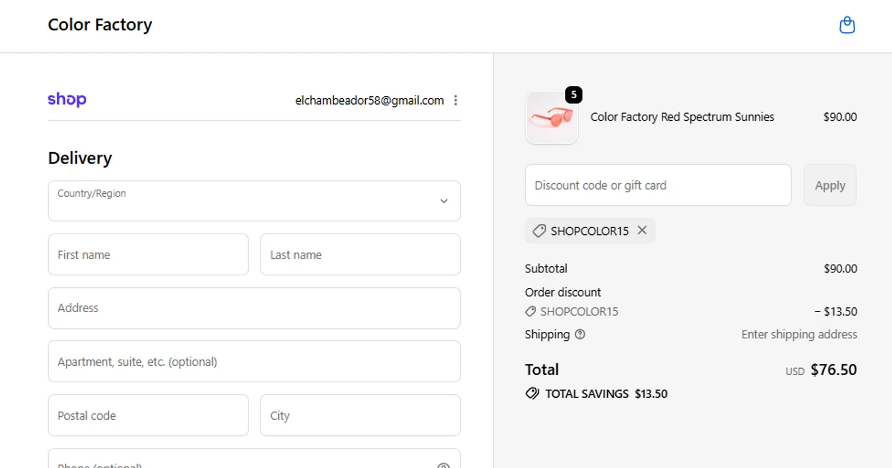Click the Country/Region chevron arrow

pyautogui.click(x=444, y=201)
